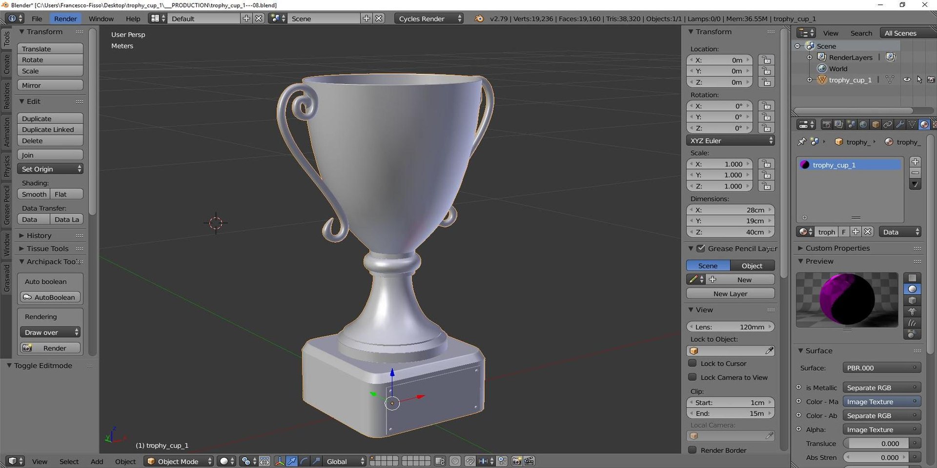Expand the History panel
937x468 pixels.
click(x=39, y=235)
